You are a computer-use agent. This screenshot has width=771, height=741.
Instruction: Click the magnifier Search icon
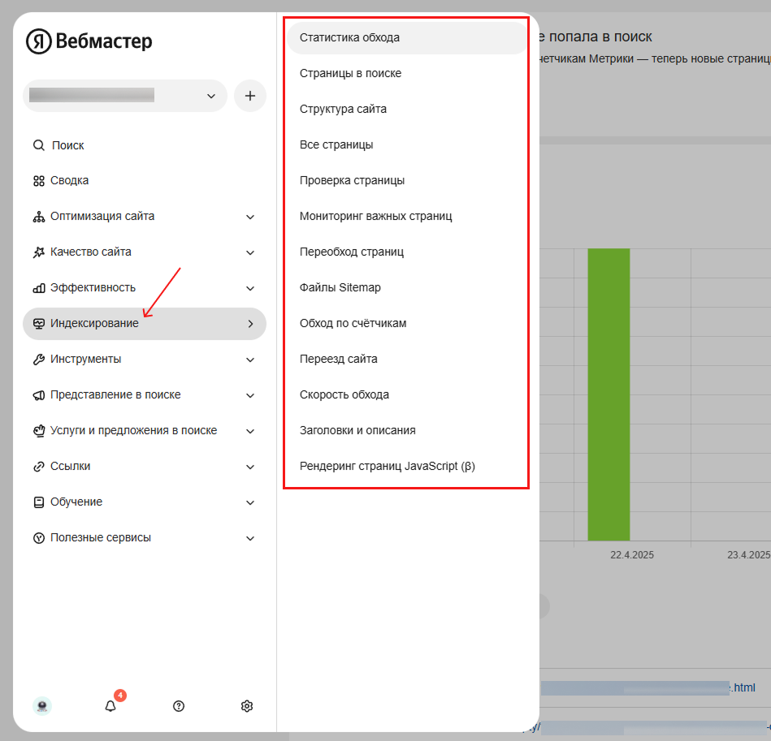tap(38, 145)
